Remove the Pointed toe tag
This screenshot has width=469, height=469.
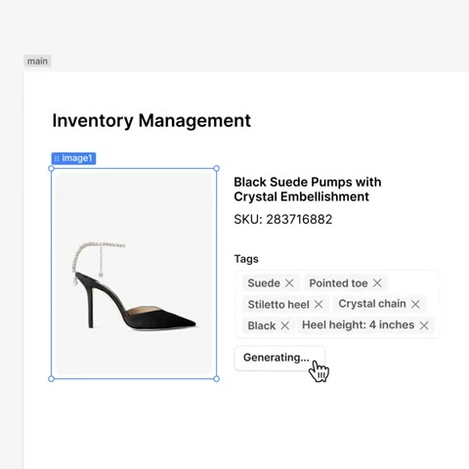pyautogui.click(x=377, y=283)
